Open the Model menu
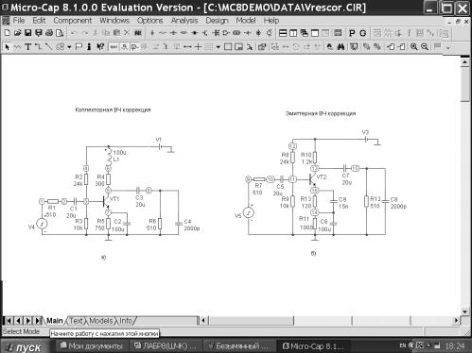The image size is (472, 353). [x=246, y=21]
